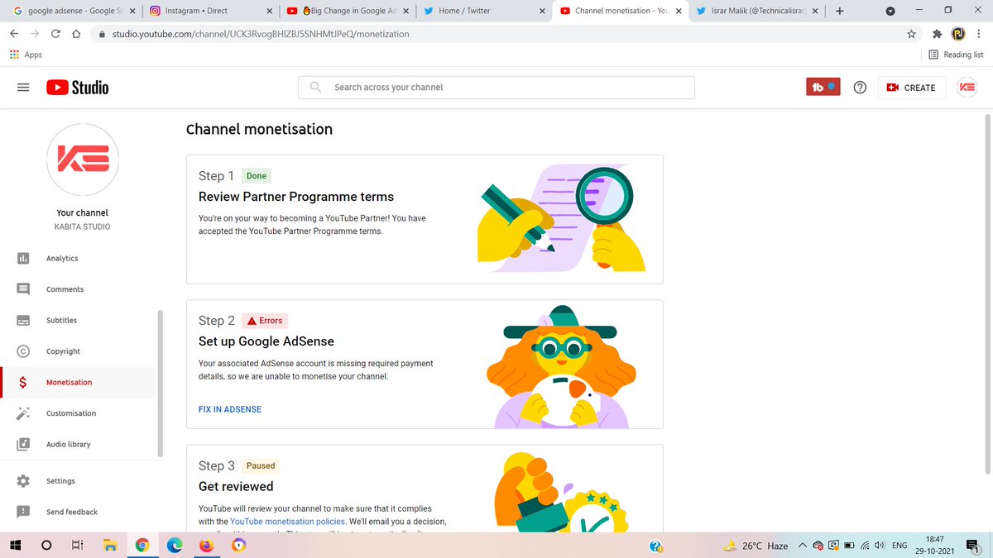Open the Reading list
993x558 pixels.
(x=957, y=55)
